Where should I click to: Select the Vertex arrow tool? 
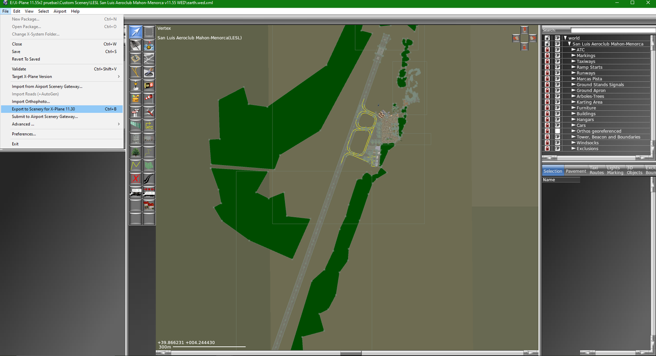pos(135,32)
